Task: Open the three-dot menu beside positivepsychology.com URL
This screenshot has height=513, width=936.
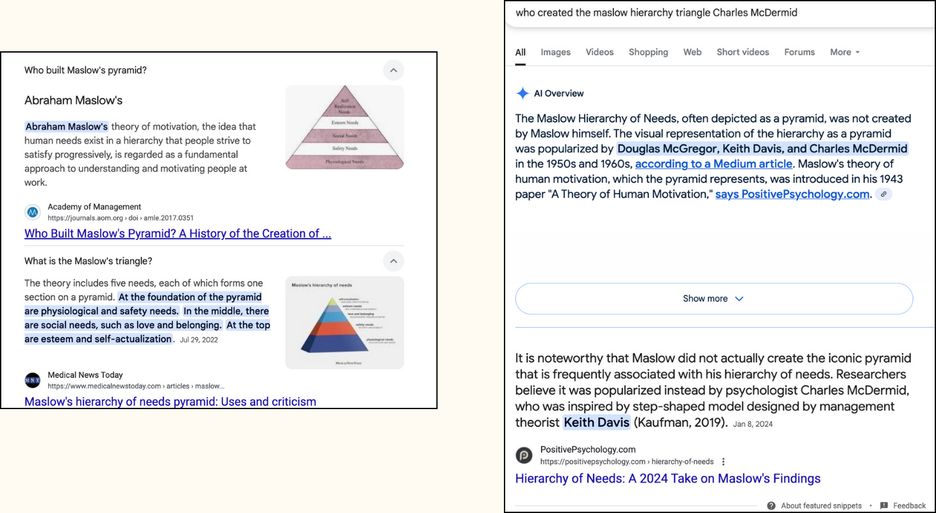Action: 723,462
